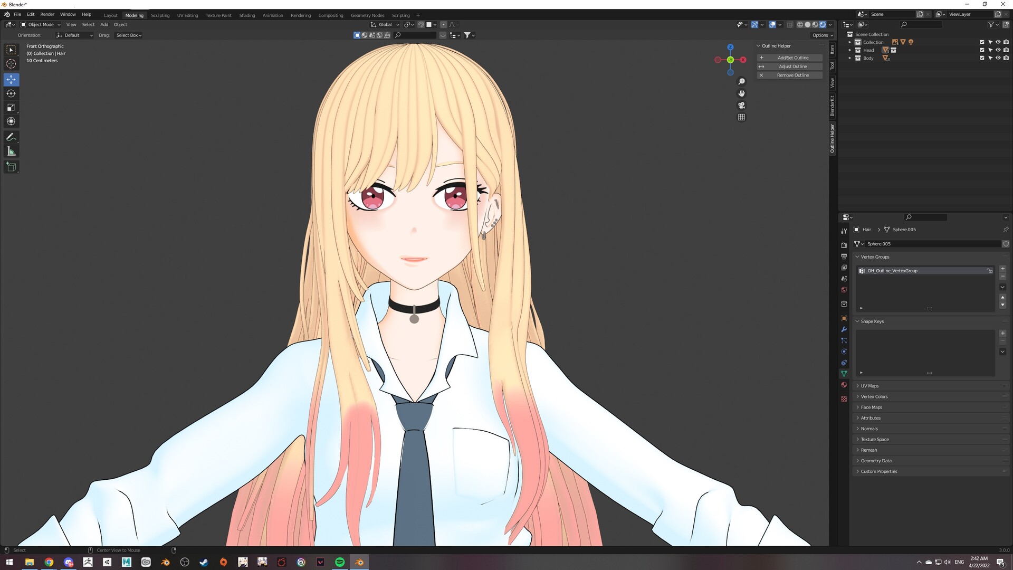The height and width of the screenshot is (570, 1013).
Task: Open Modifier Properties with wrench icon
Action: click(x=844, y=329)
